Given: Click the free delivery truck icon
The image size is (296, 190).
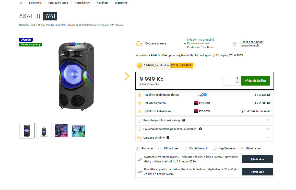Looking at the screenshot, I should 139,43.
